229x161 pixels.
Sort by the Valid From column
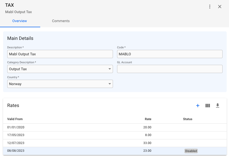[15, 119]
